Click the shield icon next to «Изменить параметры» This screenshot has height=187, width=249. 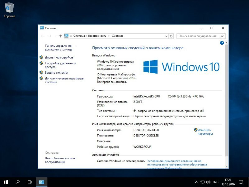(x=196, y=130)
